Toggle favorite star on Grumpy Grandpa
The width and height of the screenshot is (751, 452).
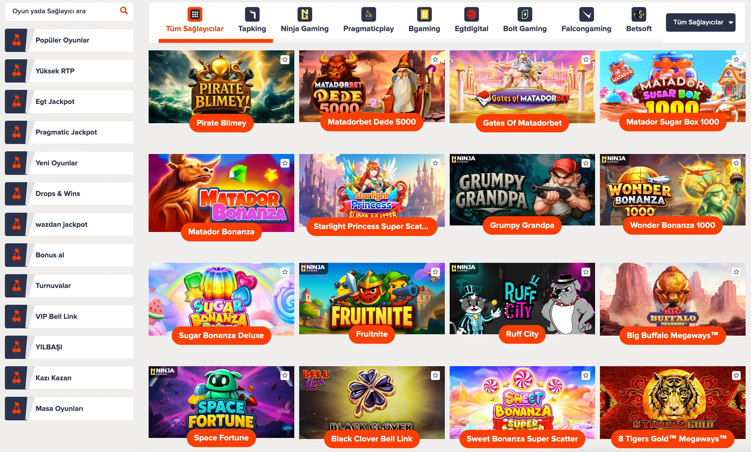(x=586, y=163)
